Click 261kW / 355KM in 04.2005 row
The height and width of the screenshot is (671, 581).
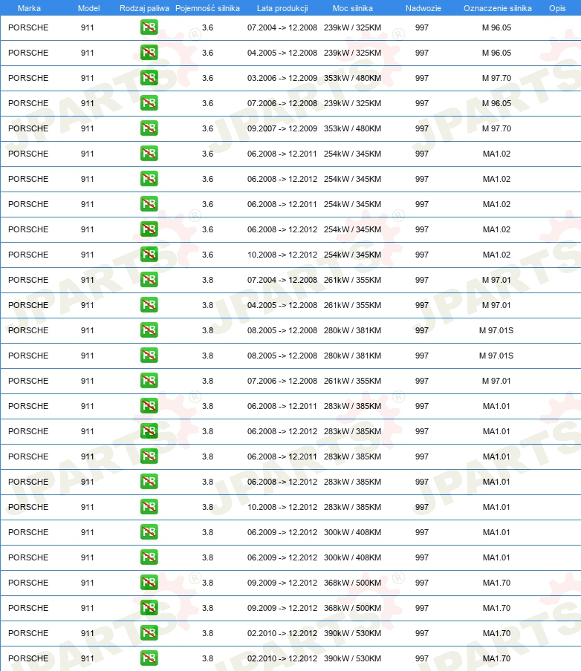pyautogui.click(x=353, y=305)
